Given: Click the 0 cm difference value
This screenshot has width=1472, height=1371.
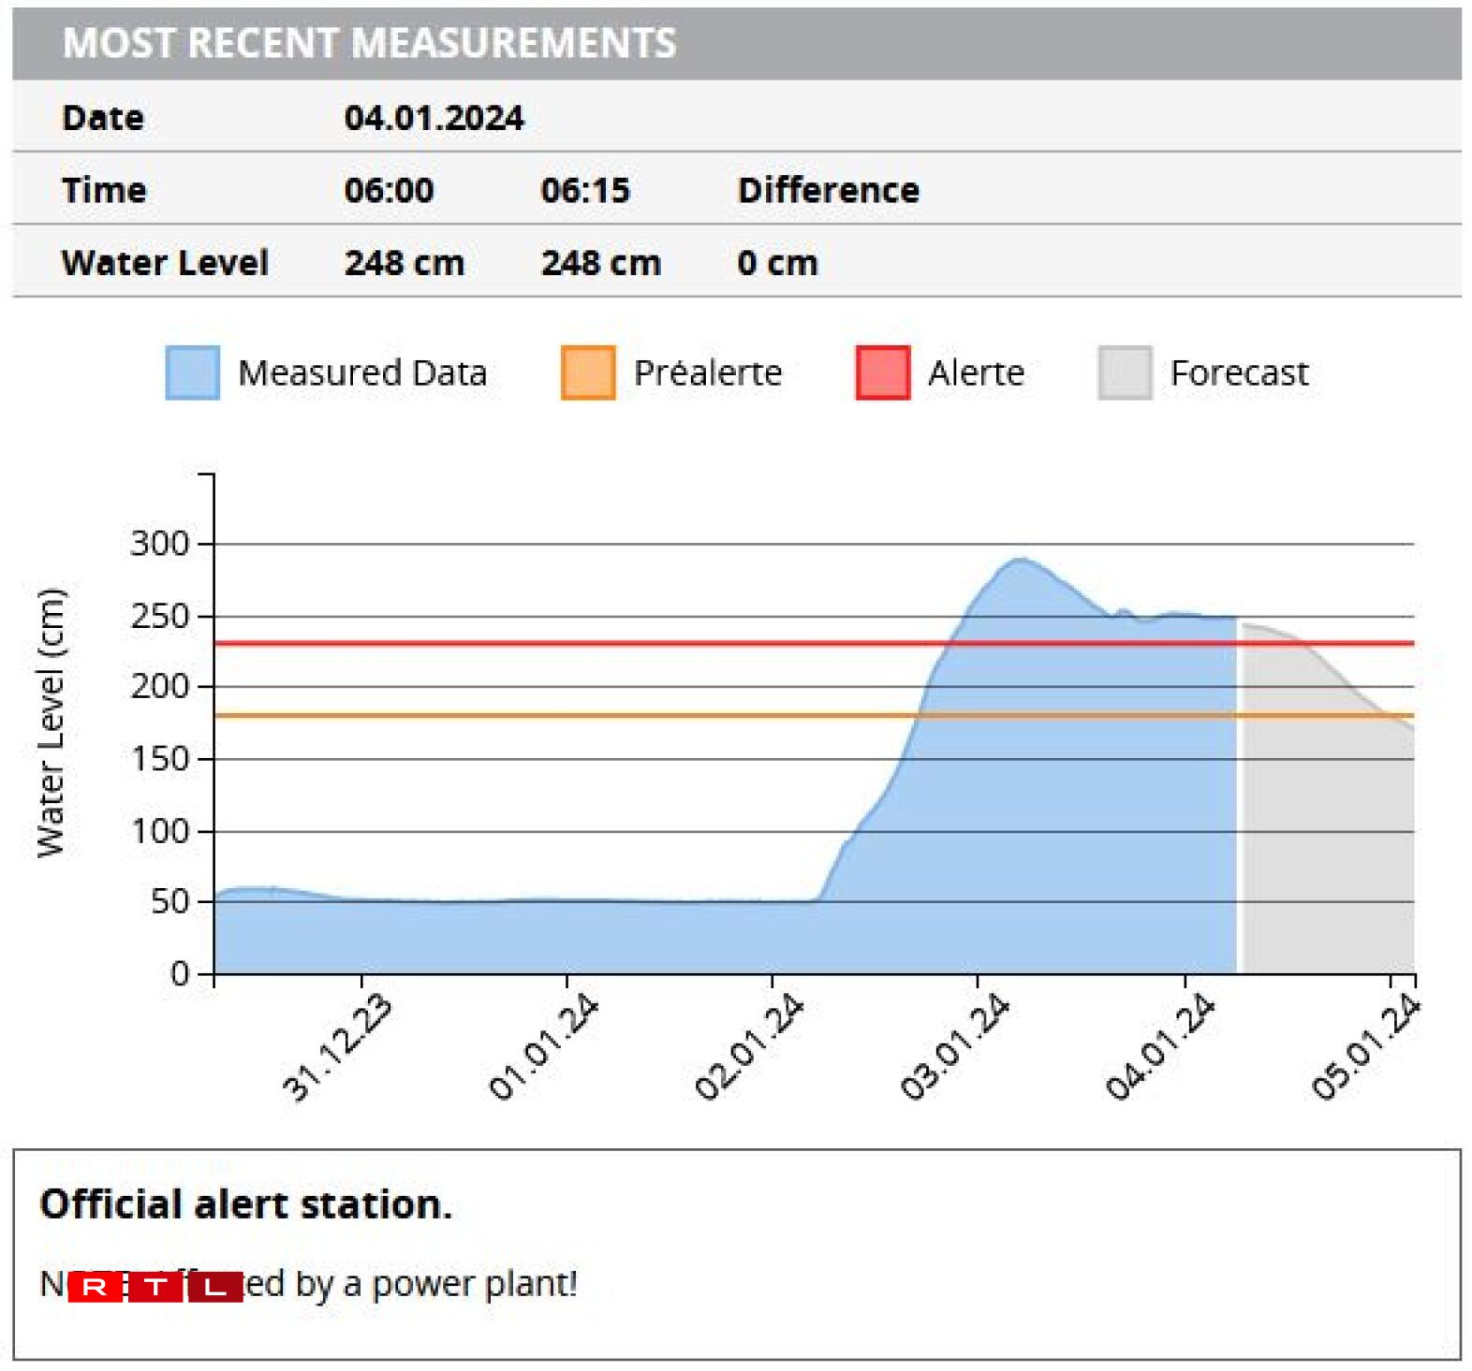Looking at the screenshot, I should 776,263.
